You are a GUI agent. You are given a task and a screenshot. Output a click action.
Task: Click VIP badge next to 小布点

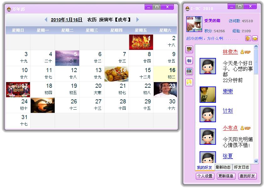coord(246,128)
